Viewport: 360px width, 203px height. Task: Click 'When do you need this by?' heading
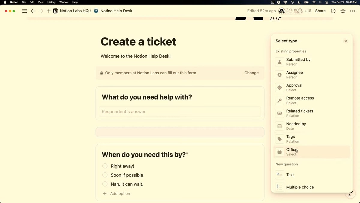click(x=144, y=155)
